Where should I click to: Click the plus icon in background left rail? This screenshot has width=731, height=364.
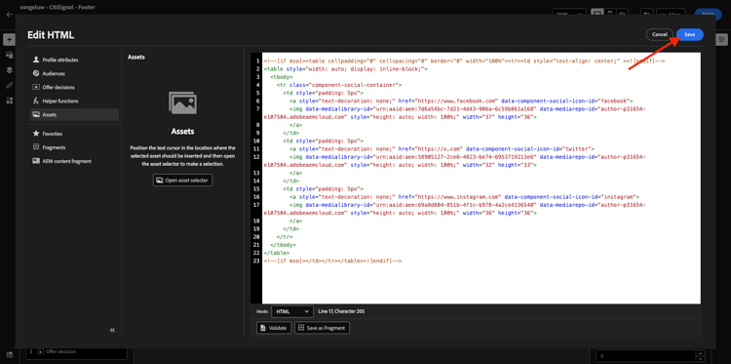[10, 40]
